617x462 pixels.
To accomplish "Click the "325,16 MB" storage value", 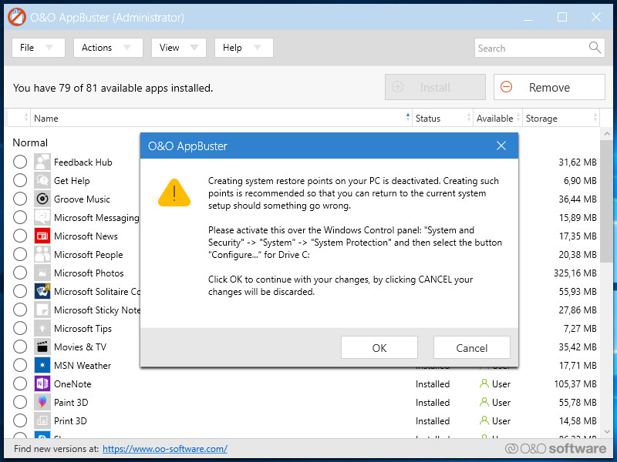I will (x=575, y=273).
